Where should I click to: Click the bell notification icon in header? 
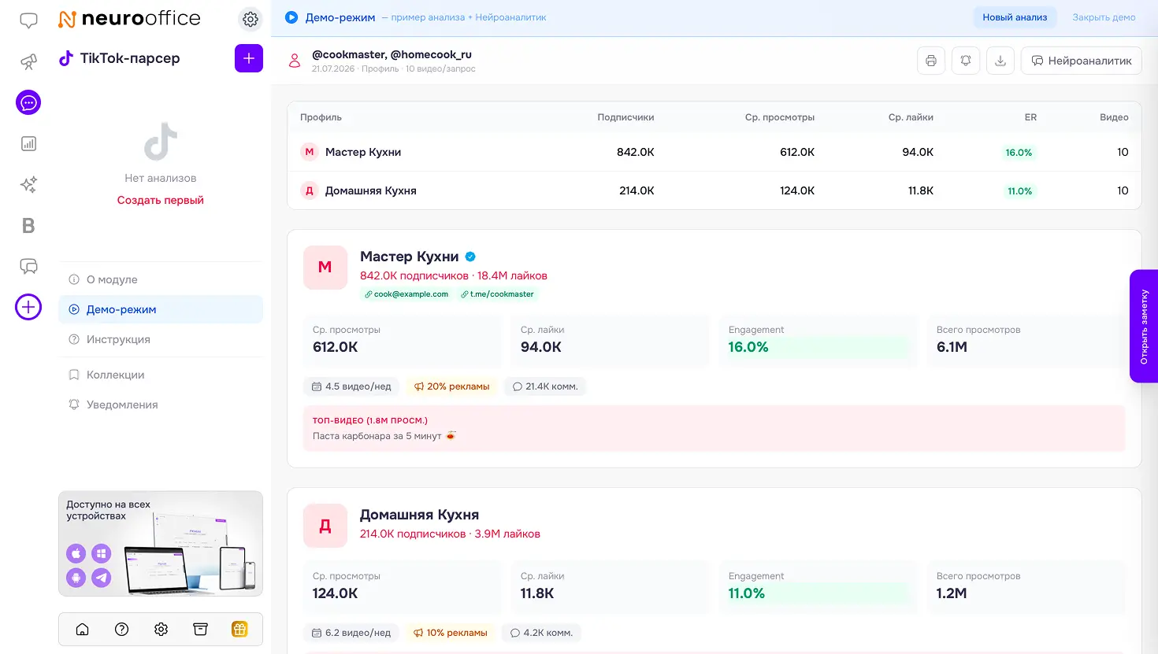pos(966,61)
